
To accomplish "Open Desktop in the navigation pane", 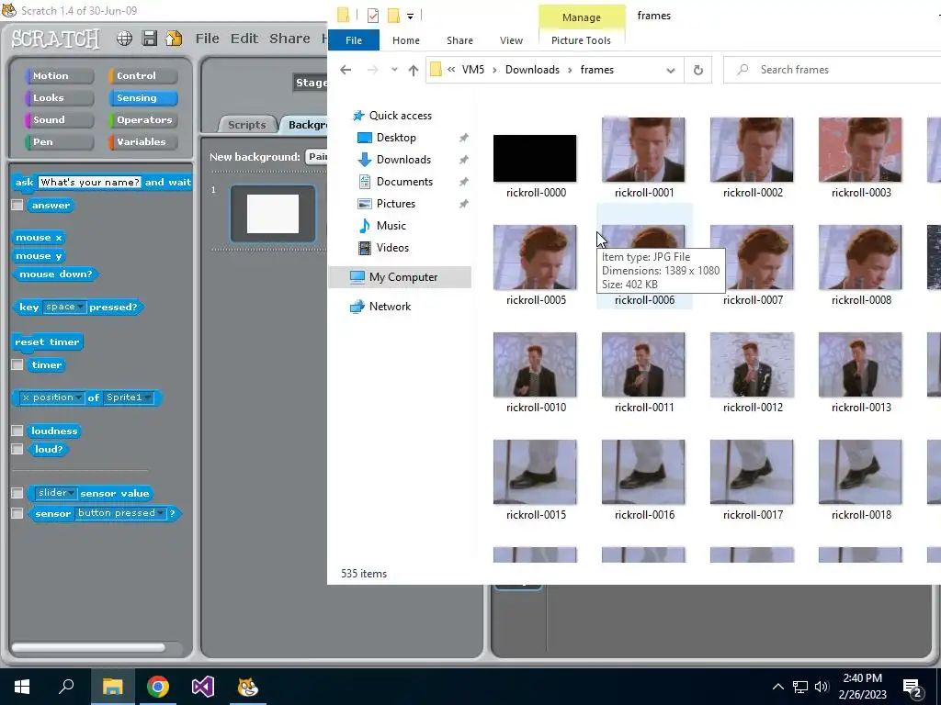I will point(396,138).
